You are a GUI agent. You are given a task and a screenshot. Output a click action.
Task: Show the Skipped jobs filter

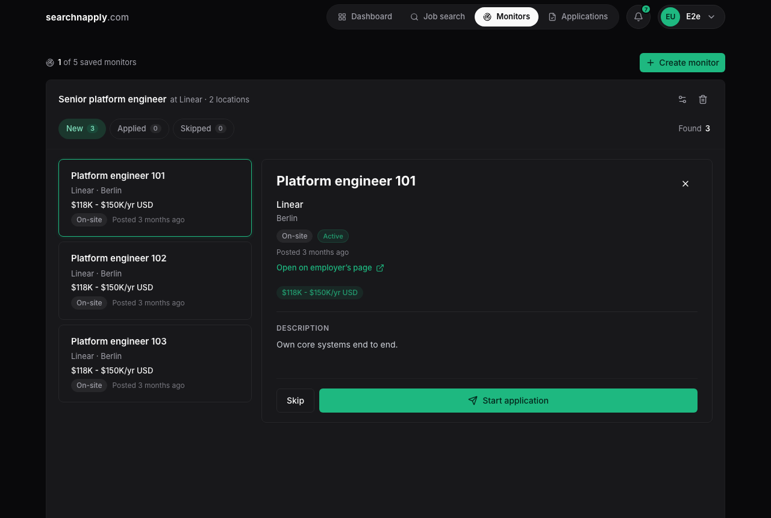204,128
